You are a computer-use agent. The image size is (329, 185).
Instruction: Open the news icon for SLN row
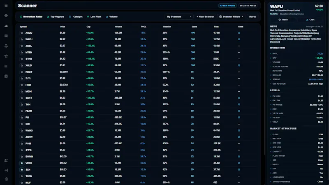[x=239, y=169]
